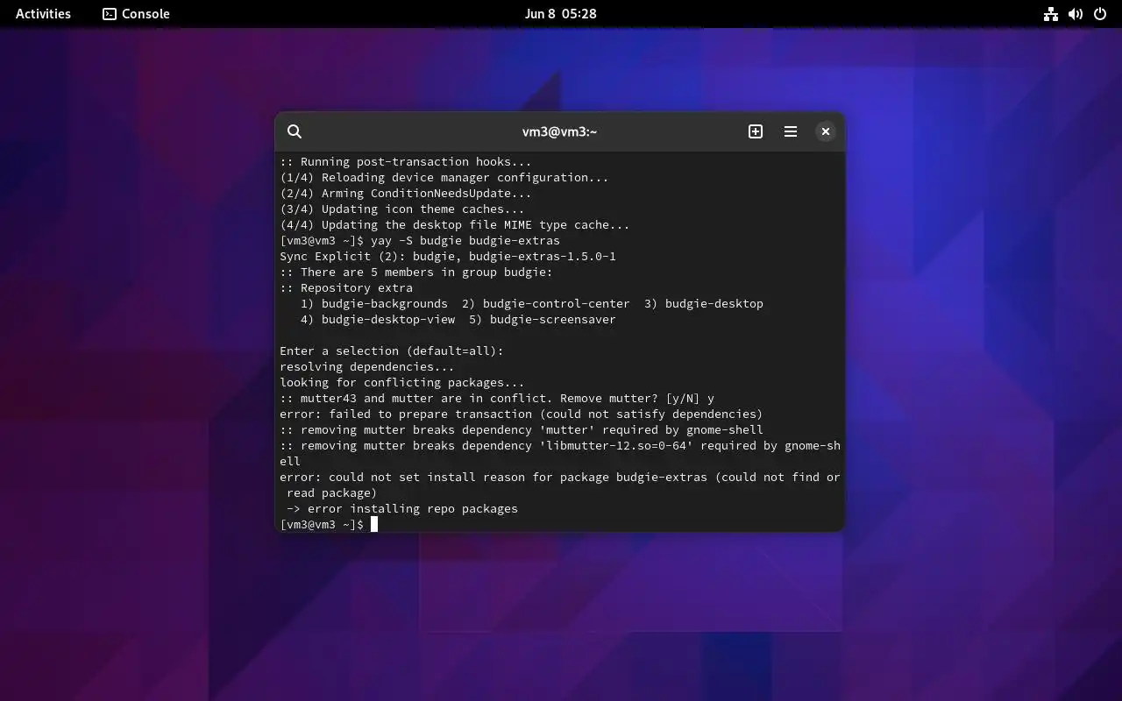Click the last terminal prompt cursor

pos(374,524)
